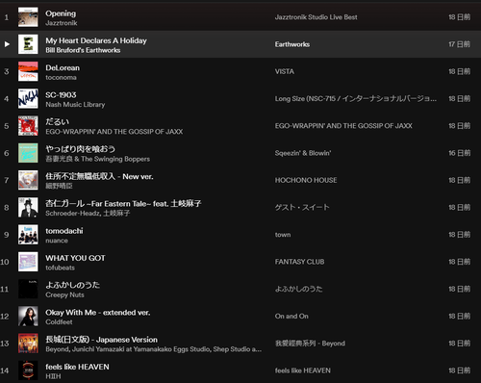The image size is (481, 383).
Task: Open artist nuance
Action: [x=57, y=241]
